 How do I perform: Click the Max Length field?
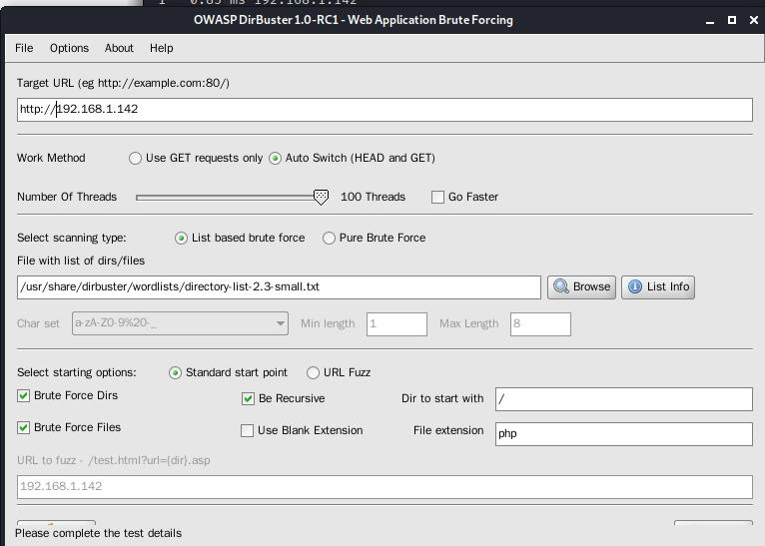(x=540, y=324)
